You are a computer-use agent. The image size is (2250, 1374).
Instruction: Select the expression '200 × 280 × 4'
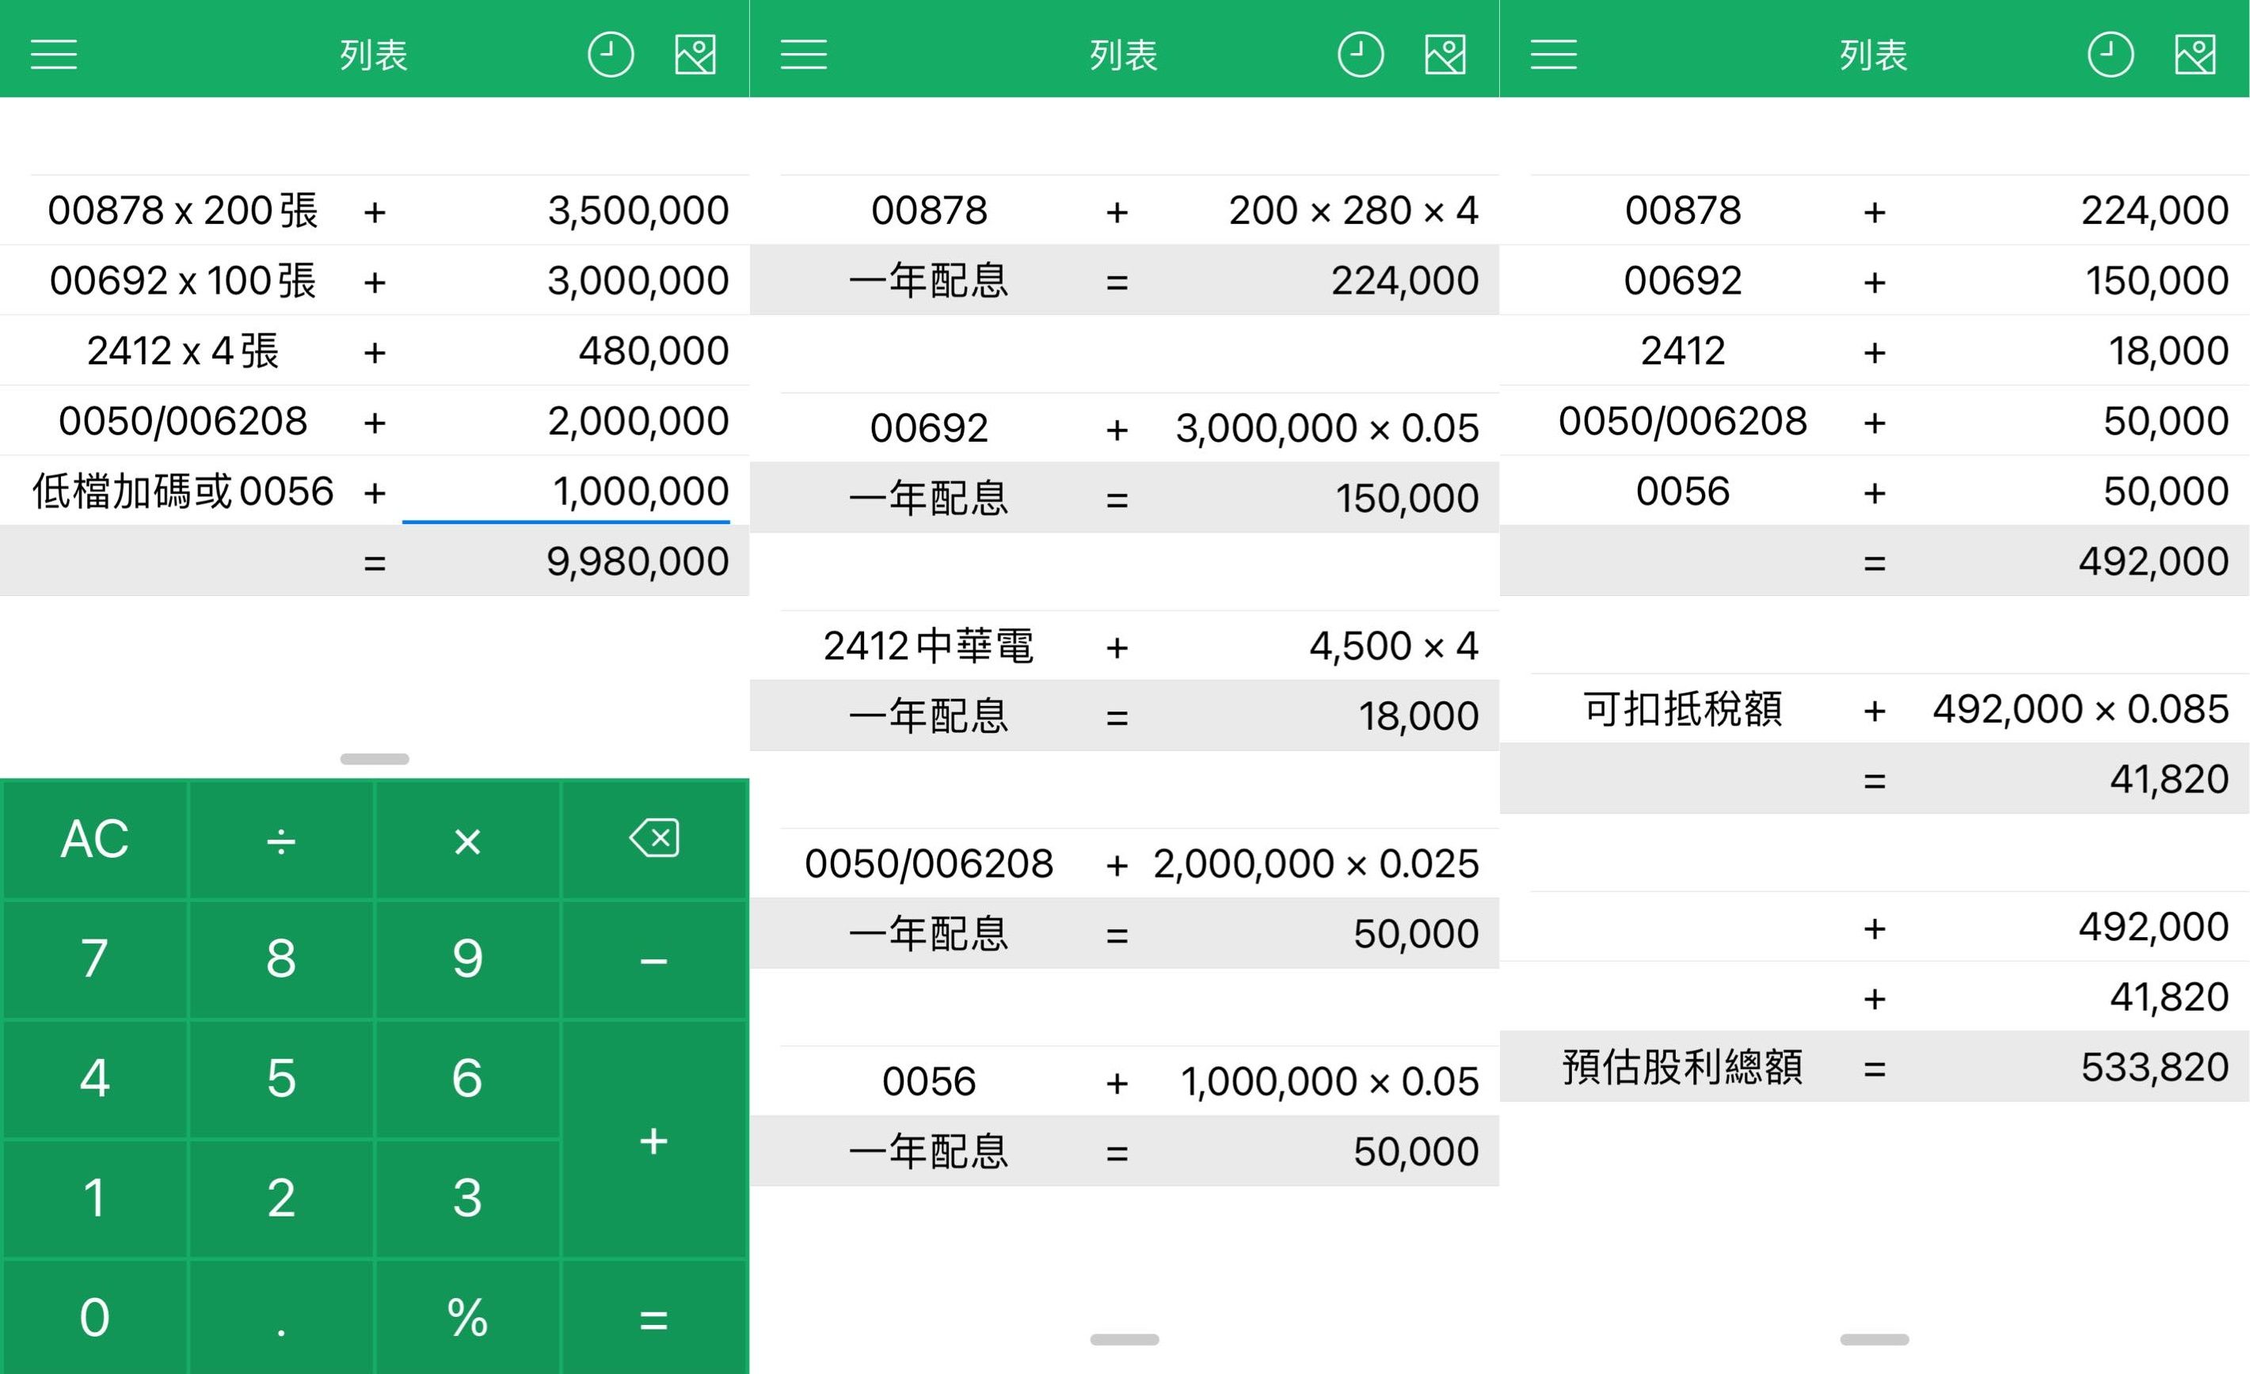(x=1353, y=211)
